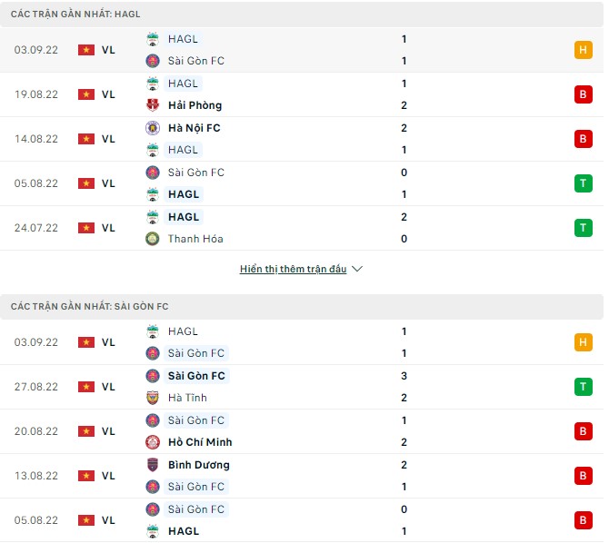This screenshot has height=543, width=609.
Task: Click the Bình Dương team crest
Action: pyautogui.click(x=153, y=465)
